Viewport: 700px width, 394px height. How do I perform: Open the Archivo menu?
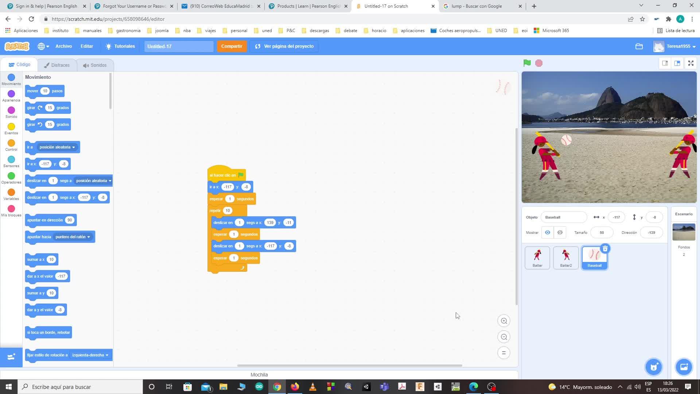click(63, 46)
